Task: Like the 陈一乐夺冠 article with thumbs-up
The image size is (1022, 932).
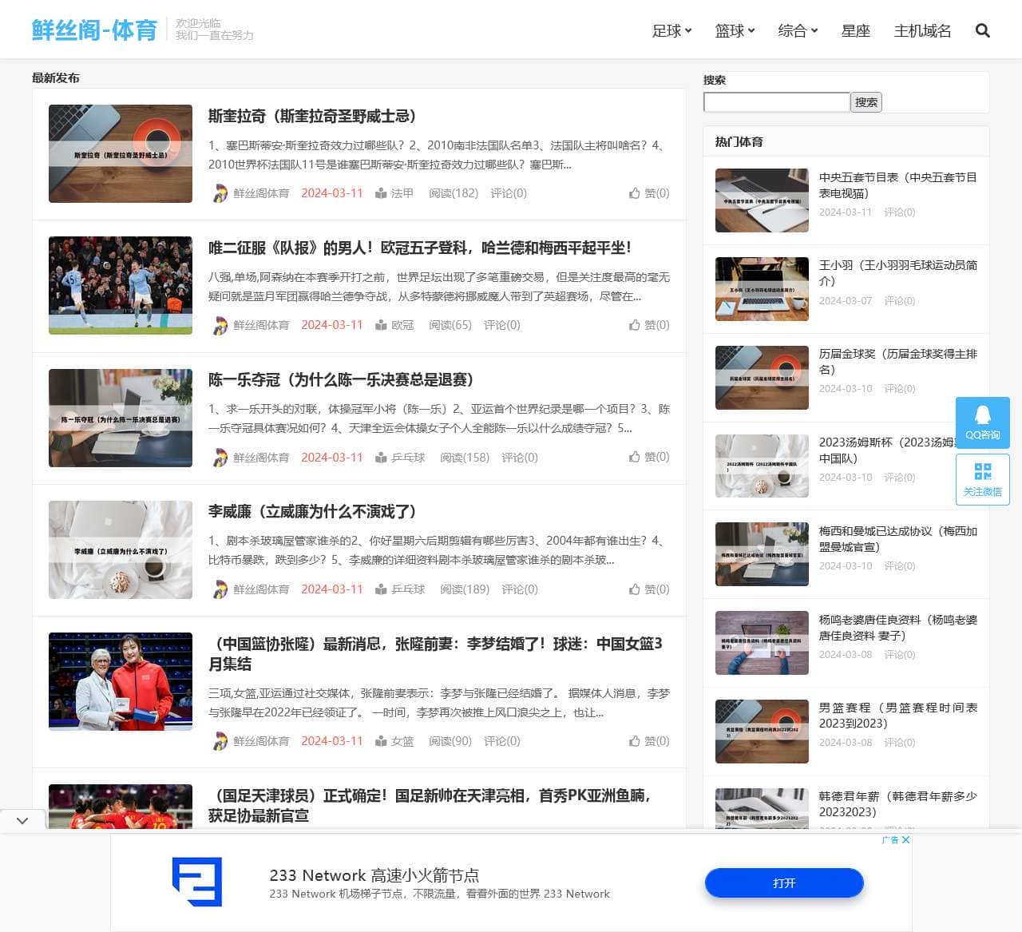Action: click(635, 457)
